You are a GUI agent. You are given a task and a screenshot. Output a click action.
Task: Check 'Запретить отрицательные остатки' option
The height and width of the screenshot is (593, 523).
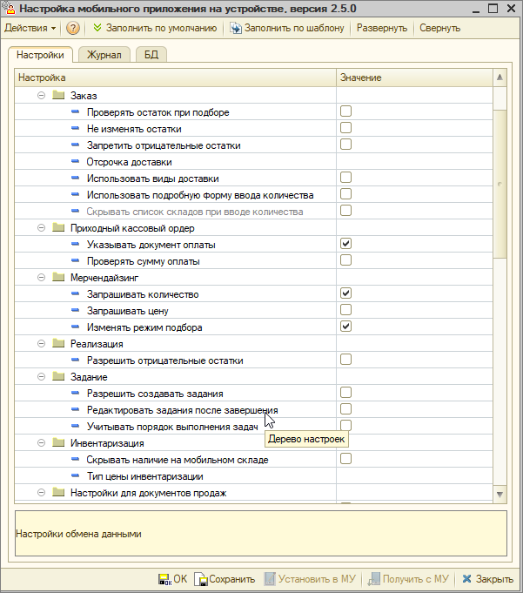pyautogui.click(x=345, y=145)
